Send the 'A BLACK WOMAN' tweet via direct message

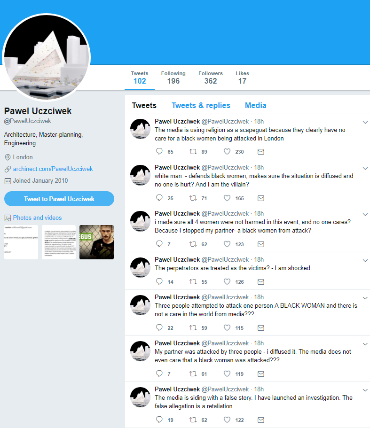[x=261, y=328]
